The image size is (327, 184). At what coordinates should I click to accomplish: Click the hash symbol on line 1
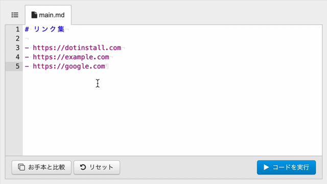[27, 29]
